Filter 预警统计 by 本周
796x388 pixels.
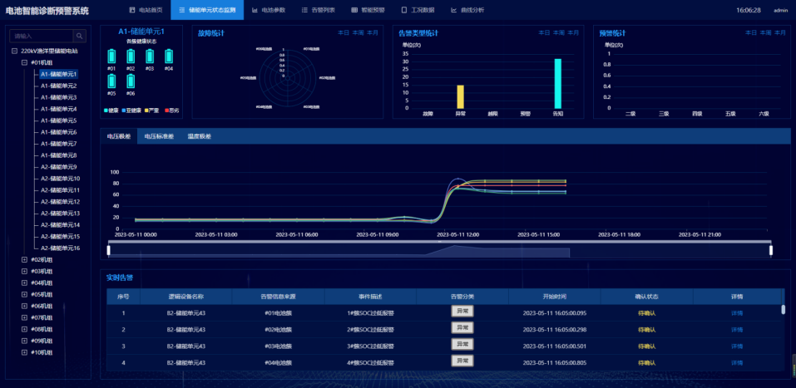(765, 32)
